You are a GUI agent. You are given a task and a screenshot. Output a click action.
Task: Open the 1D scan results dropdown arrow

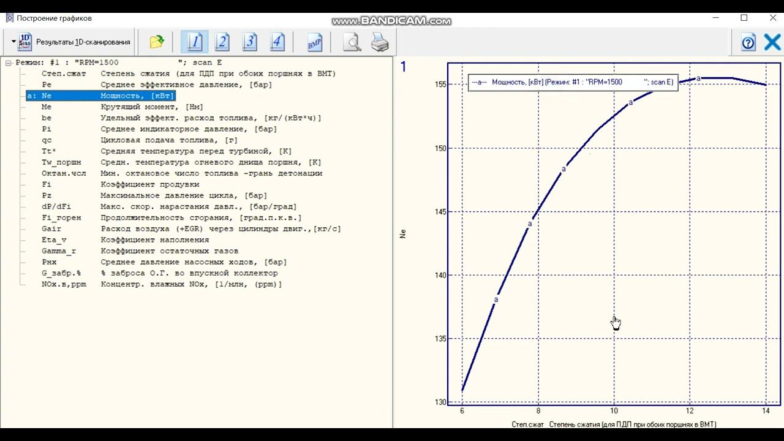13,42
